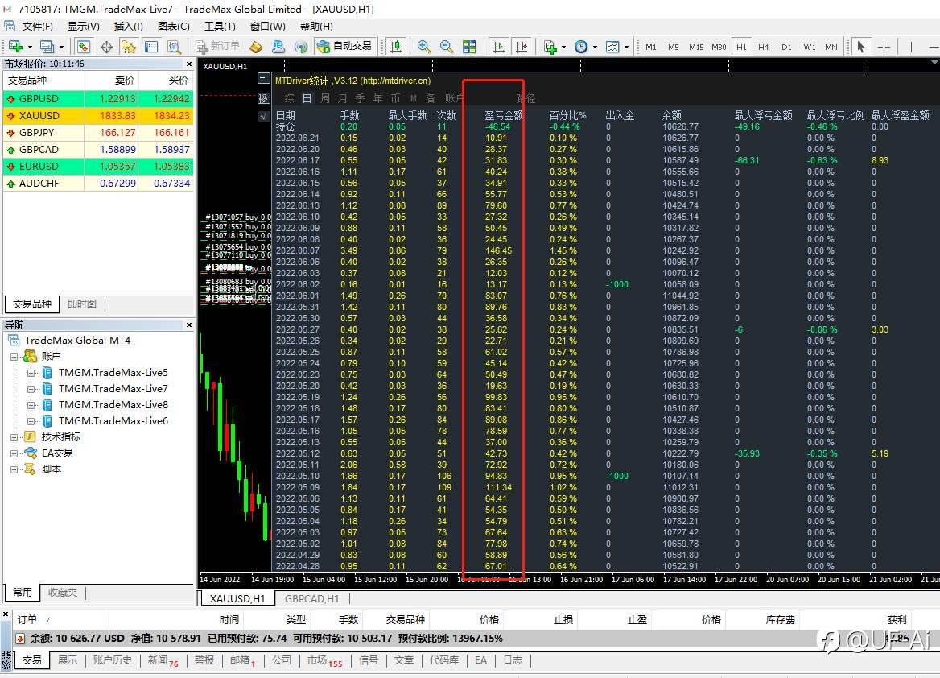Toggle the Data Window crosshair icon
940x678 pixels.
(x=107, y=46)
